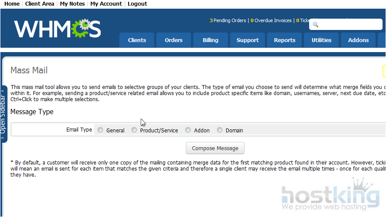Image resolution: width=386 pixels, height=217 pixels.
Task: Click the Logout link
Action: tap(137, 3)
